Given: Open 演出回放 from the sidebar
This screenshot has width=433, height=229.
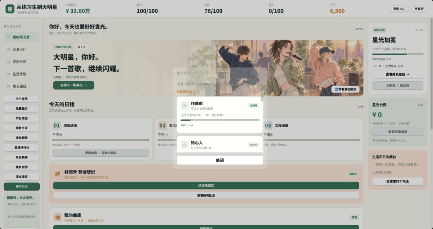Looking at the screenshot, I should 22,138.
